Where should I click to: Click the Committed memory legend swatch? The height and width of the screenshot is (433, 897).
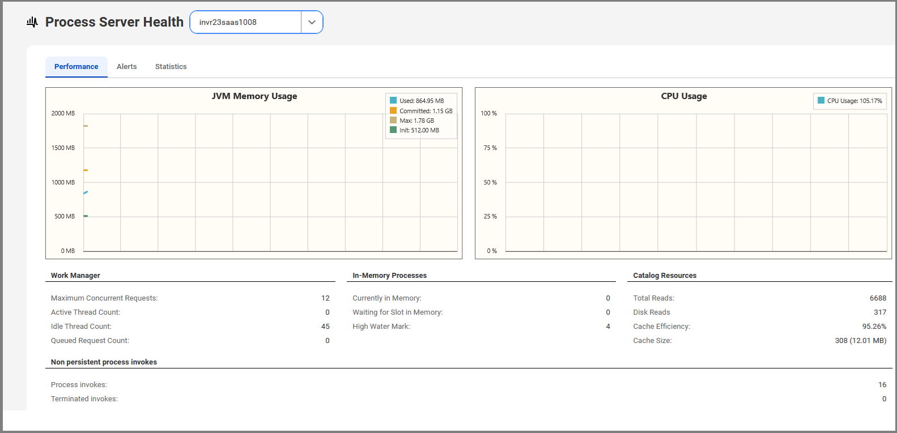[x=393, y=111]
